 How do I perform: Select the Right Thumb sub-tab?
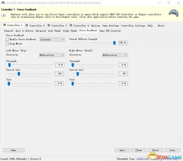70,31
